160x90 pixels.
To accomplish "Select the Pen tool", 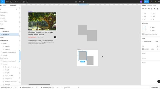I will (15, 2).
